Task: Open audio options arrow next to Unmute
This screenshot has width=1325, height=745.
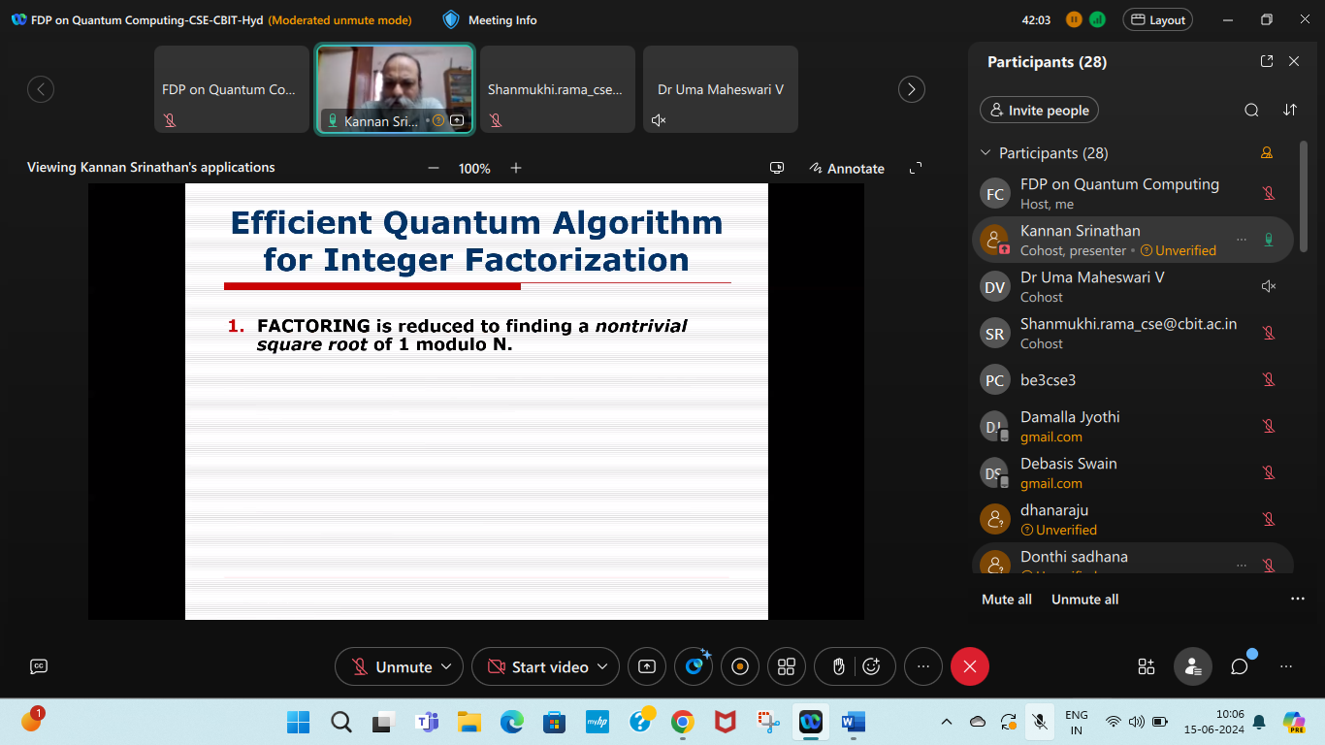Action: click(x=446, y=666)
